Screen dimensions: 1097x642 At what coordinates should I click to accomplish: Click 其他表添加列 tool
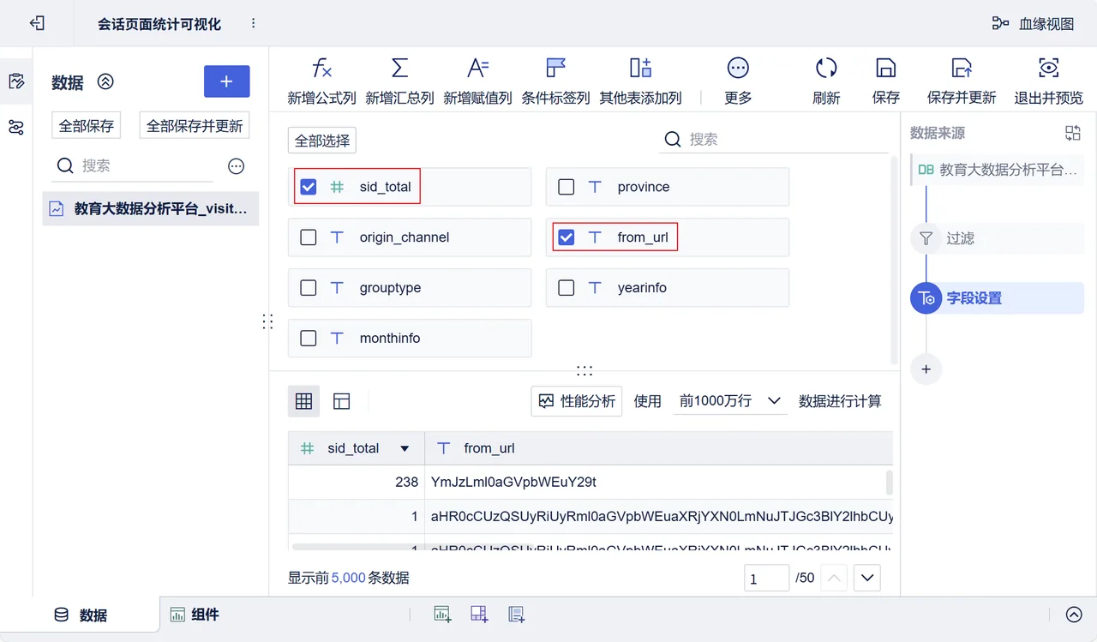[x=640, y=81]
